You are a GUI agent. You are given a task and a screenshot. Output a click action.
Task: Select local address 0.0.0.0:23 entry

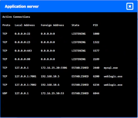22,42
